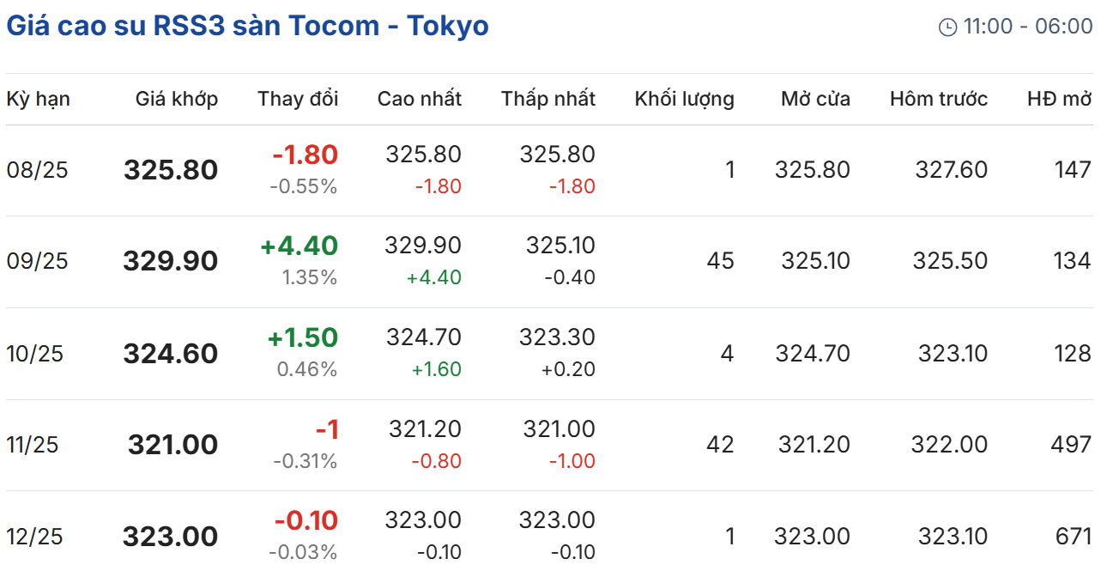This screenshot has height=577, width=1107.
Task: Click the 'Khối lượng' column header
Action: tap(685, 99)
